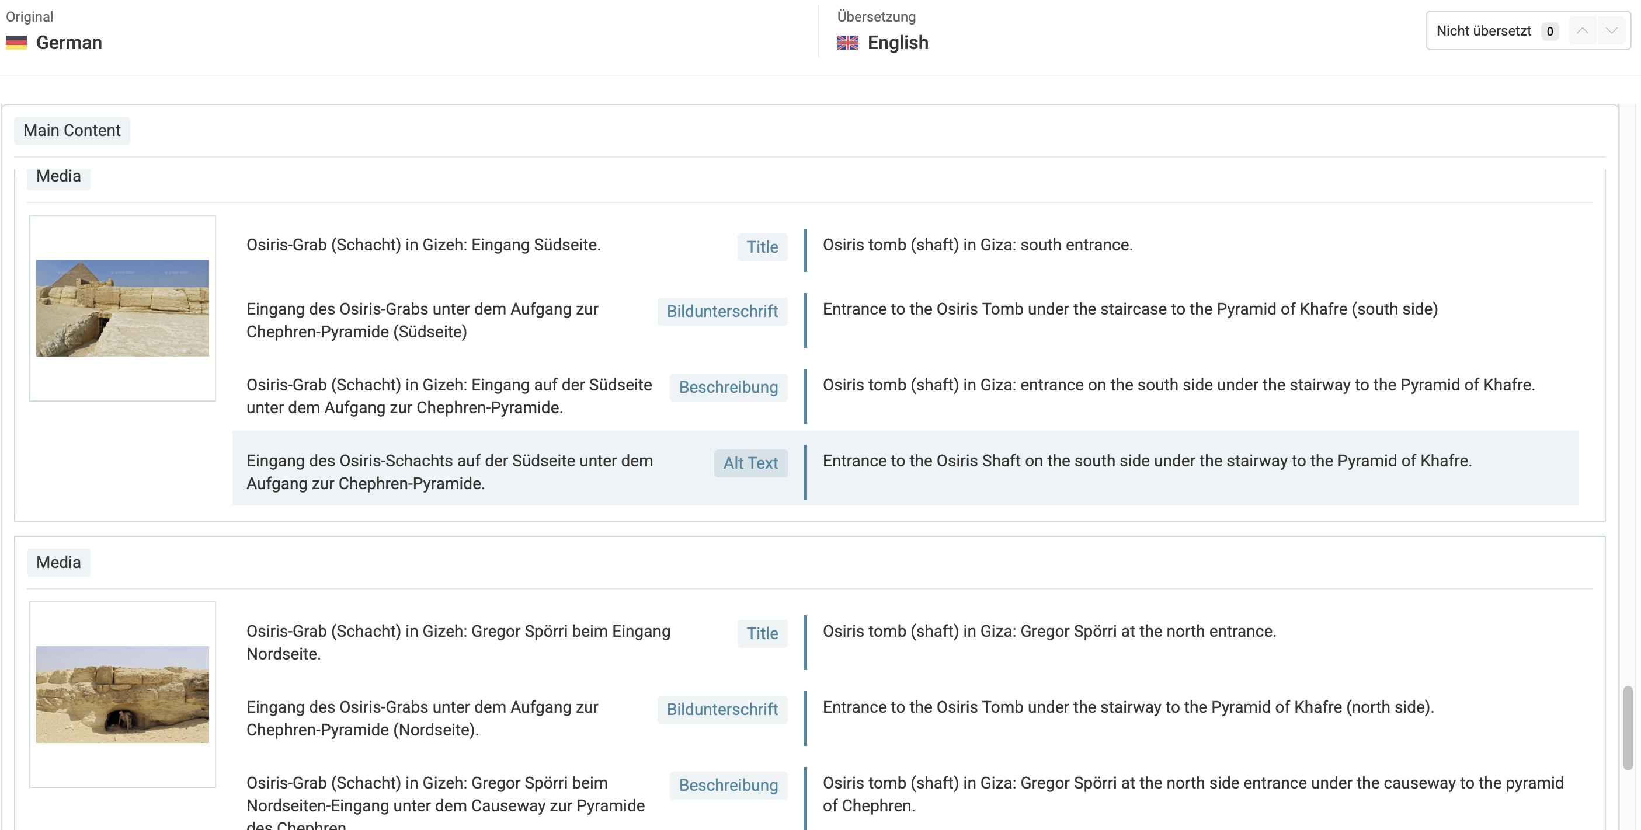Go to previous untranslated item arrow
This screenshot has height=830, width=1641.
[x=1582, y=30]
